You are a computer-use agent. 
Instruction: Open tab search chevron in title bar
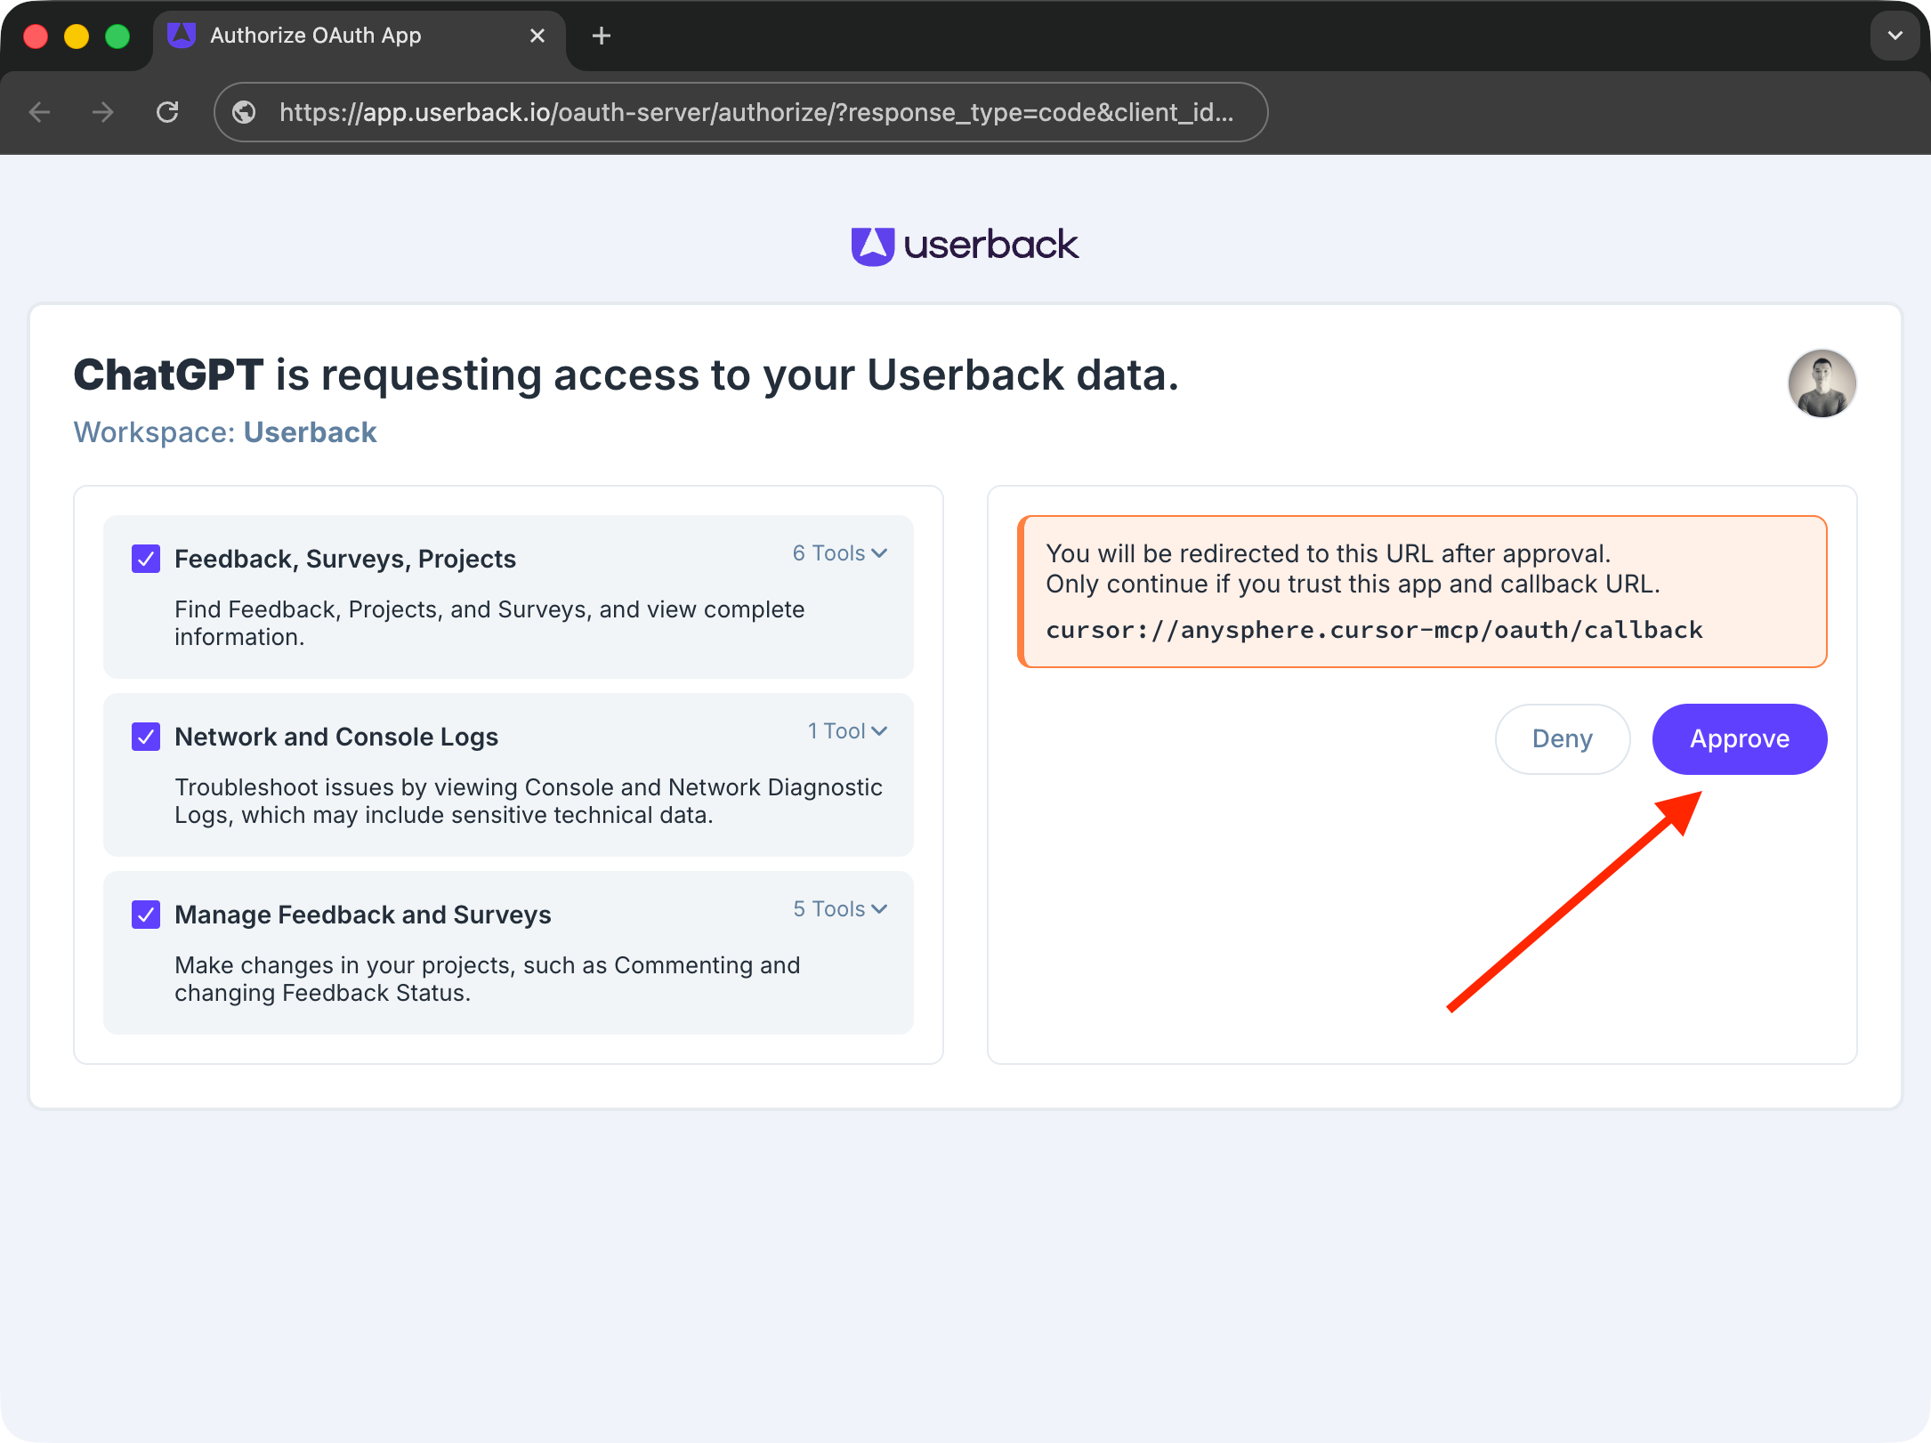tap(1895, 36)
